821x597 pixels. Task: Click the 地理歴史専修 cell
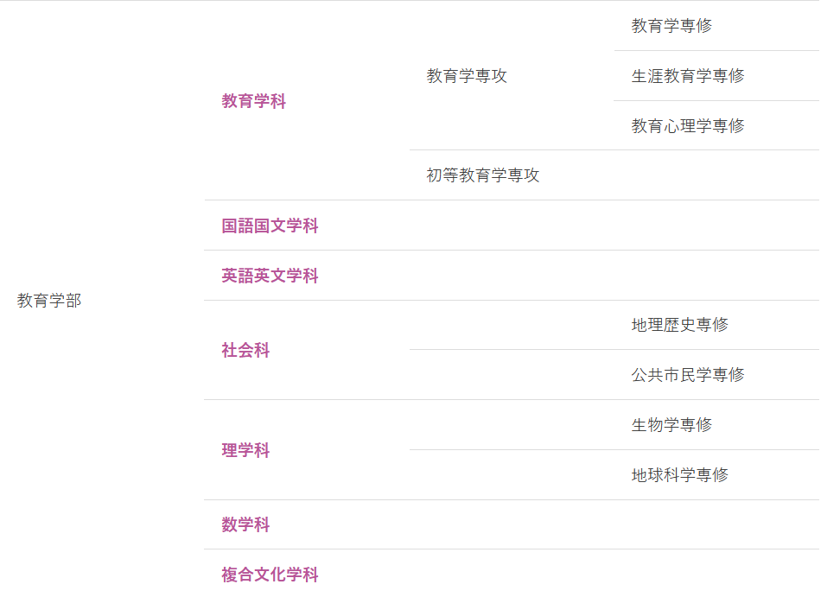(679, 325)
